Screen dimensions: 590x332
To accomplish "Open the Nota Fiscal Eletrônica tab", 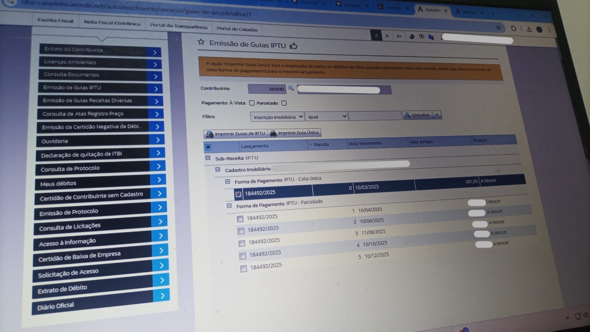I will pos(112,23).
